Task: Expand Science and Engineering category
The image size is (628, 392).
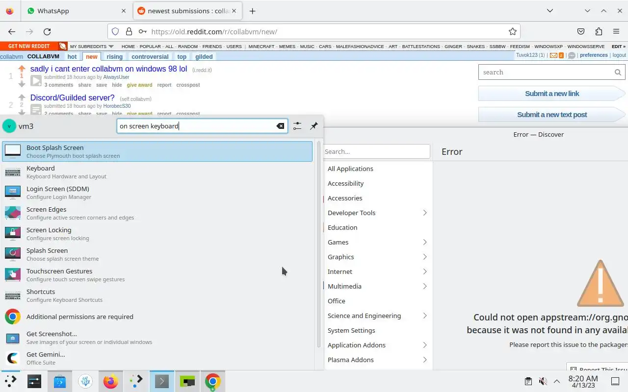Action: 425,316
